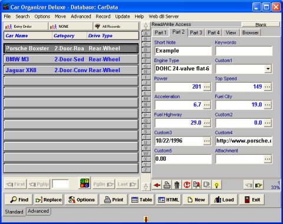Open the Web dB Server menu
The height and width of the screenshot is (224, 283).
(x=164, y=17)
